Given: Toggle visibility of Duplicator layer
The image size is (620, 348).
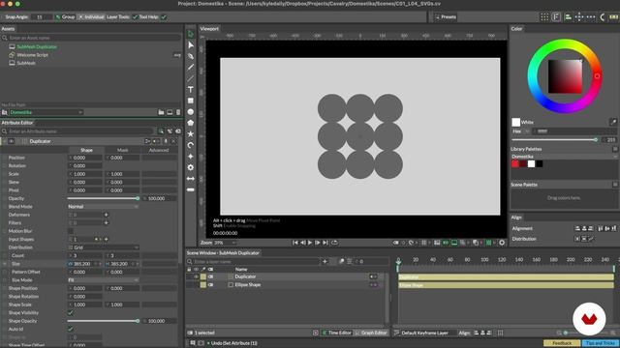Looking at the screenshot, I should tap(196, 277).
